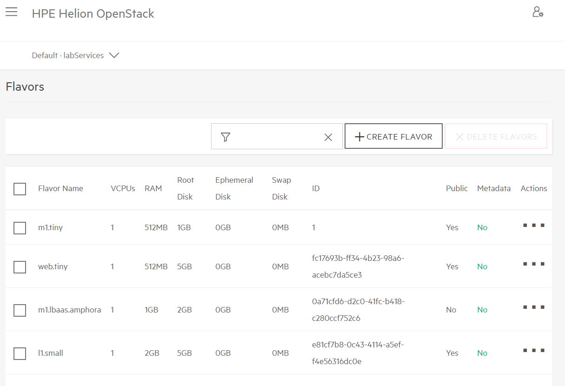Clear the filter with the X icon

coord(328,137)
